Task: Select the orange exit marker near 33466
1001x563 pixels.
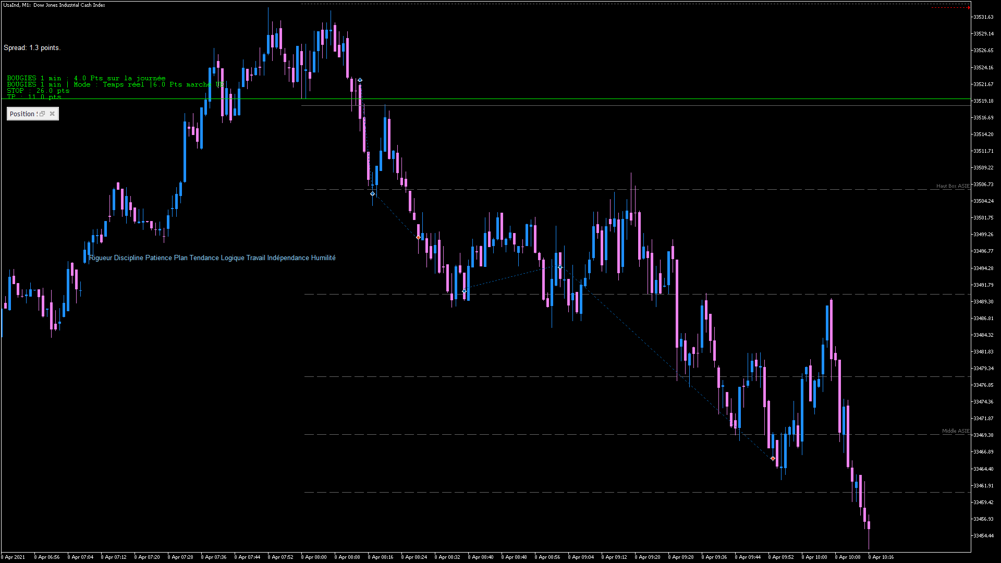Action: click(773, 459)
